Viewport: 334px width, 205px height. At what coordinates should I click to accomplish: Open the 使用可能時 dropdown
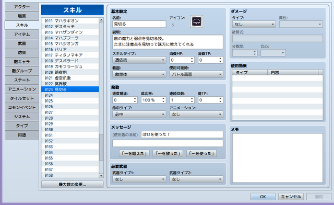[196, 74]
